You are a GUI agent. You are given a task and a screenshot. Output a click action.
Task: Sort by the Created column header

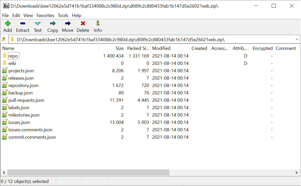click(x=200, y=48)
